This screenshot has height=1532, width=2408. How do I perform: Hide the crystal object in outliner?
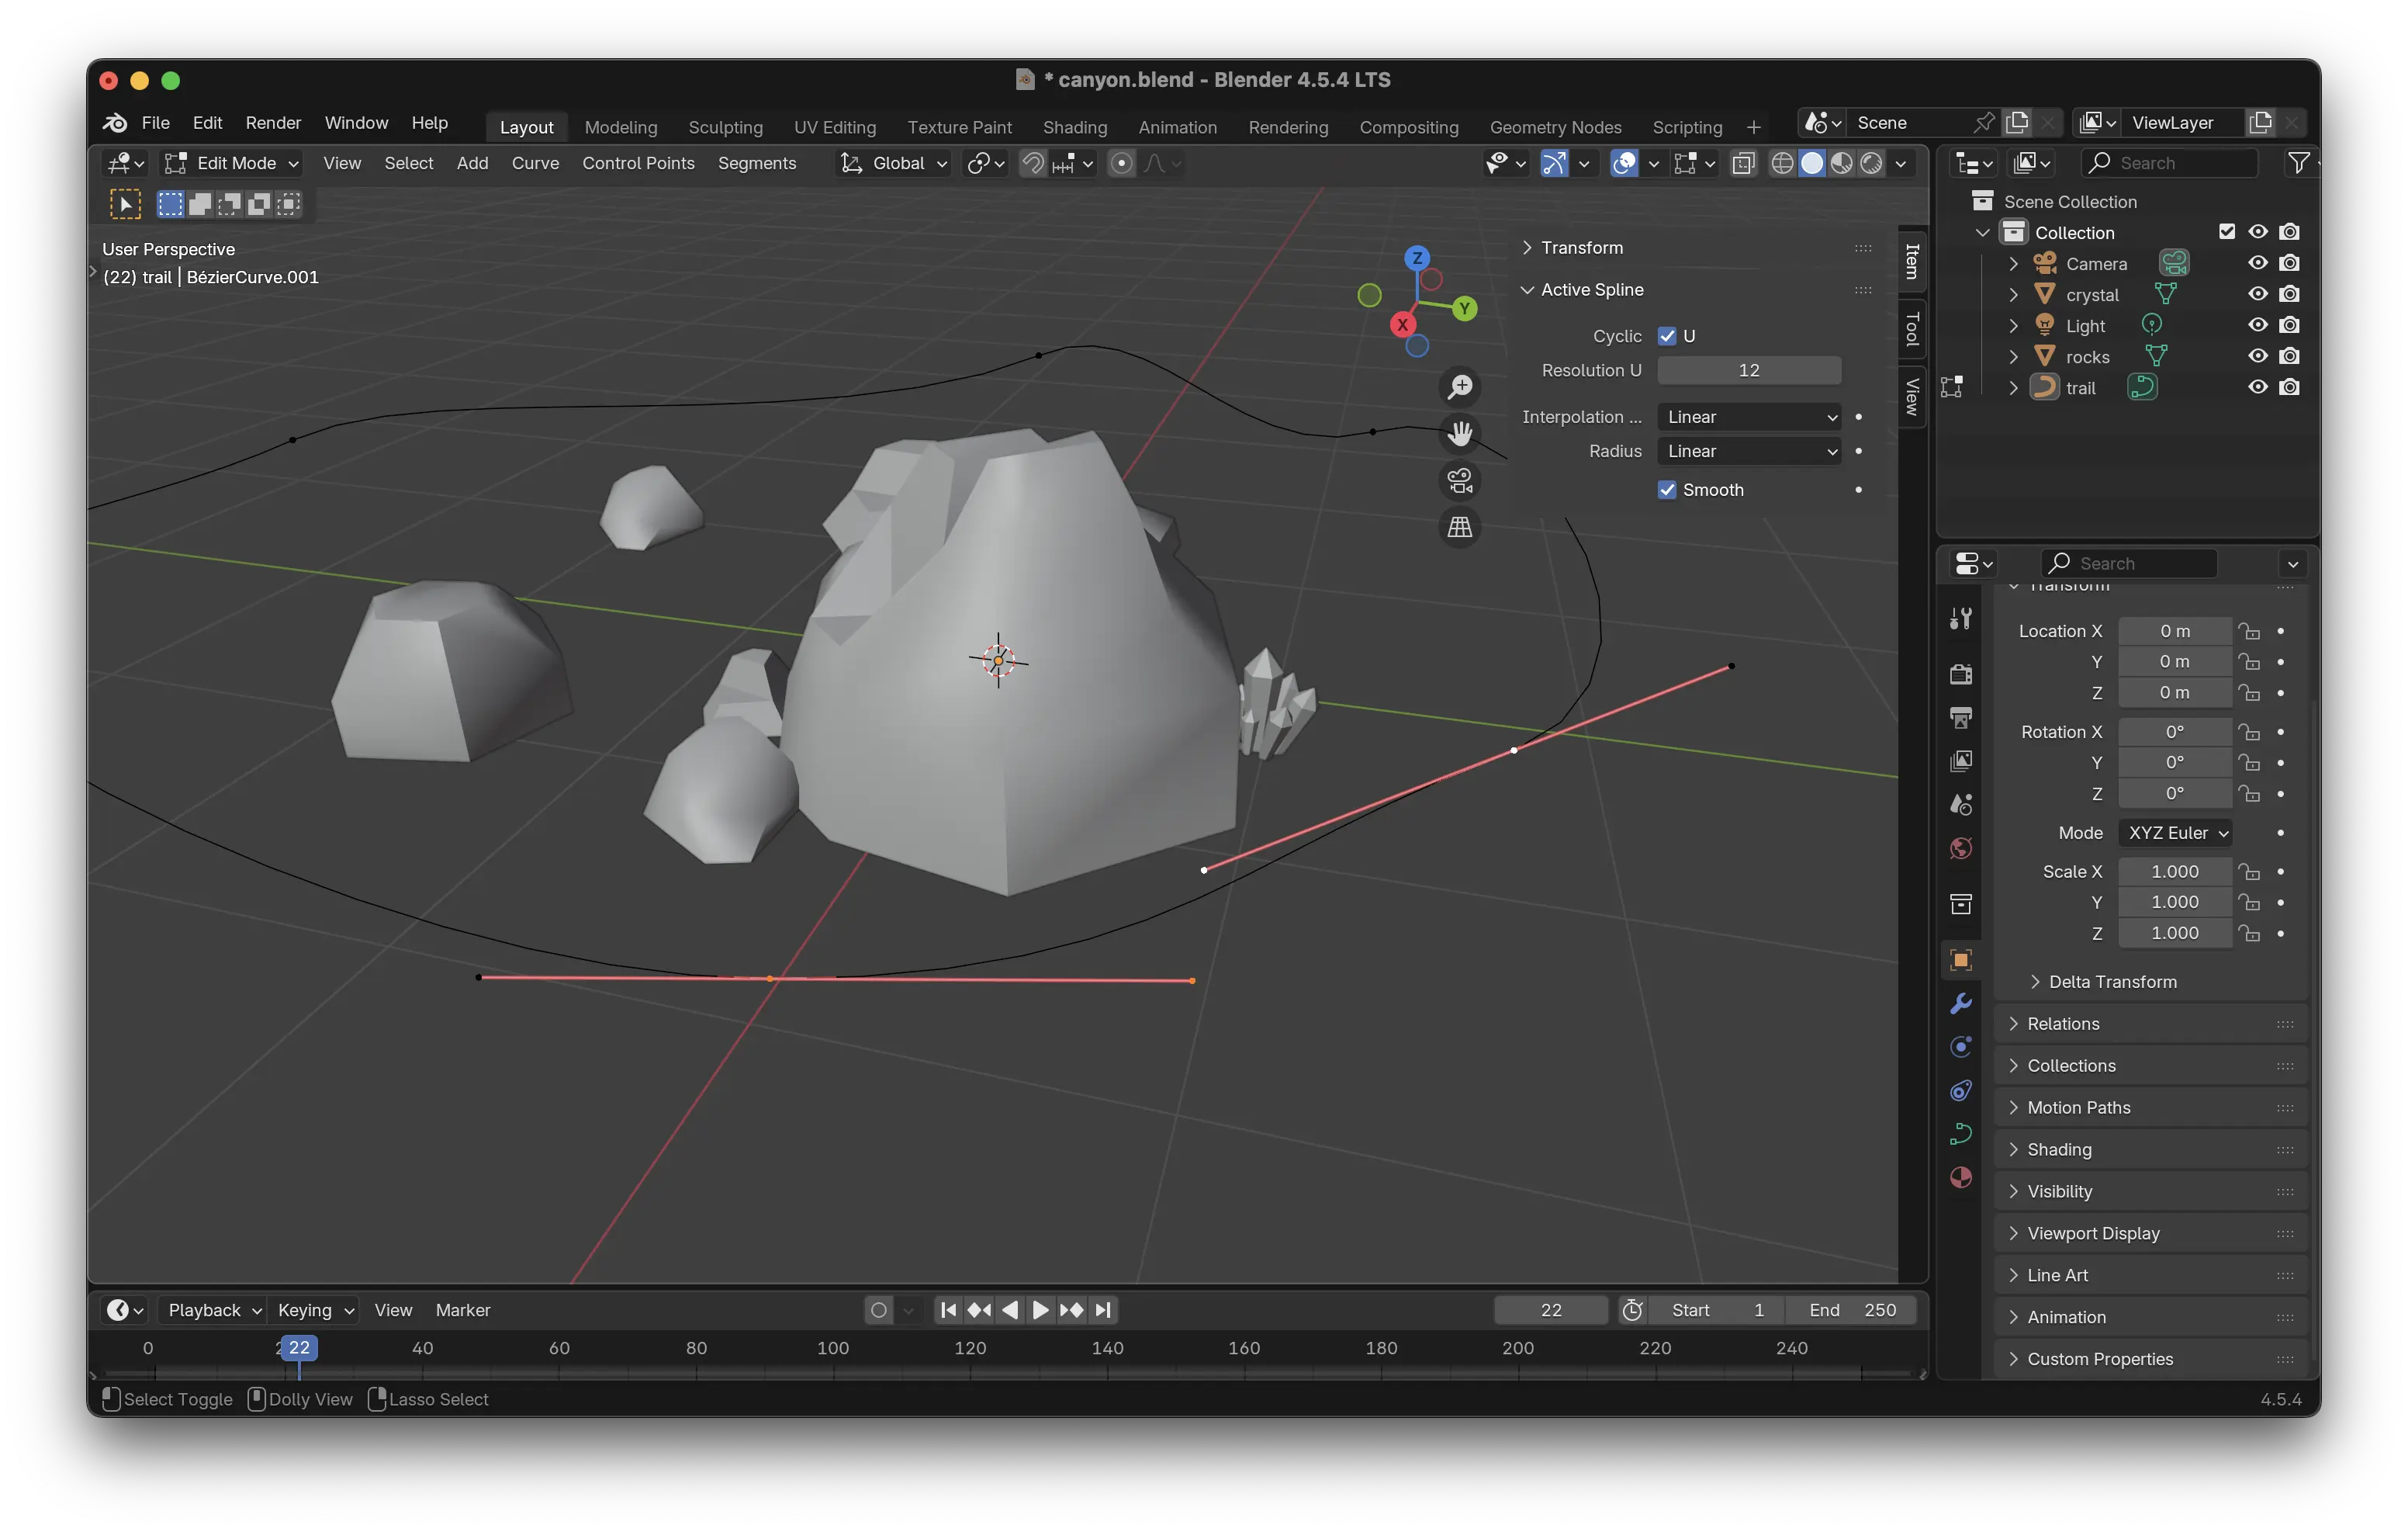(2257, 294)
